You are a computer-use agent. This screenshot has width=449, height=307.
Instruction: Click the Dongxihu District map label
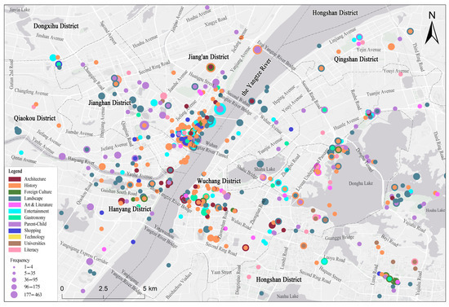[56, 26]
